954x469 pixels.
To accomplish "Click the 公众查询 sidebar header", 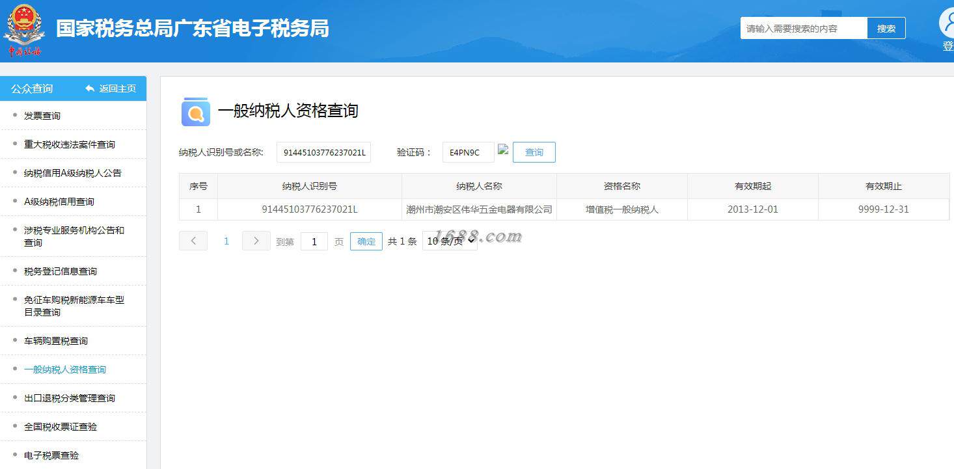I will [32, 88].
